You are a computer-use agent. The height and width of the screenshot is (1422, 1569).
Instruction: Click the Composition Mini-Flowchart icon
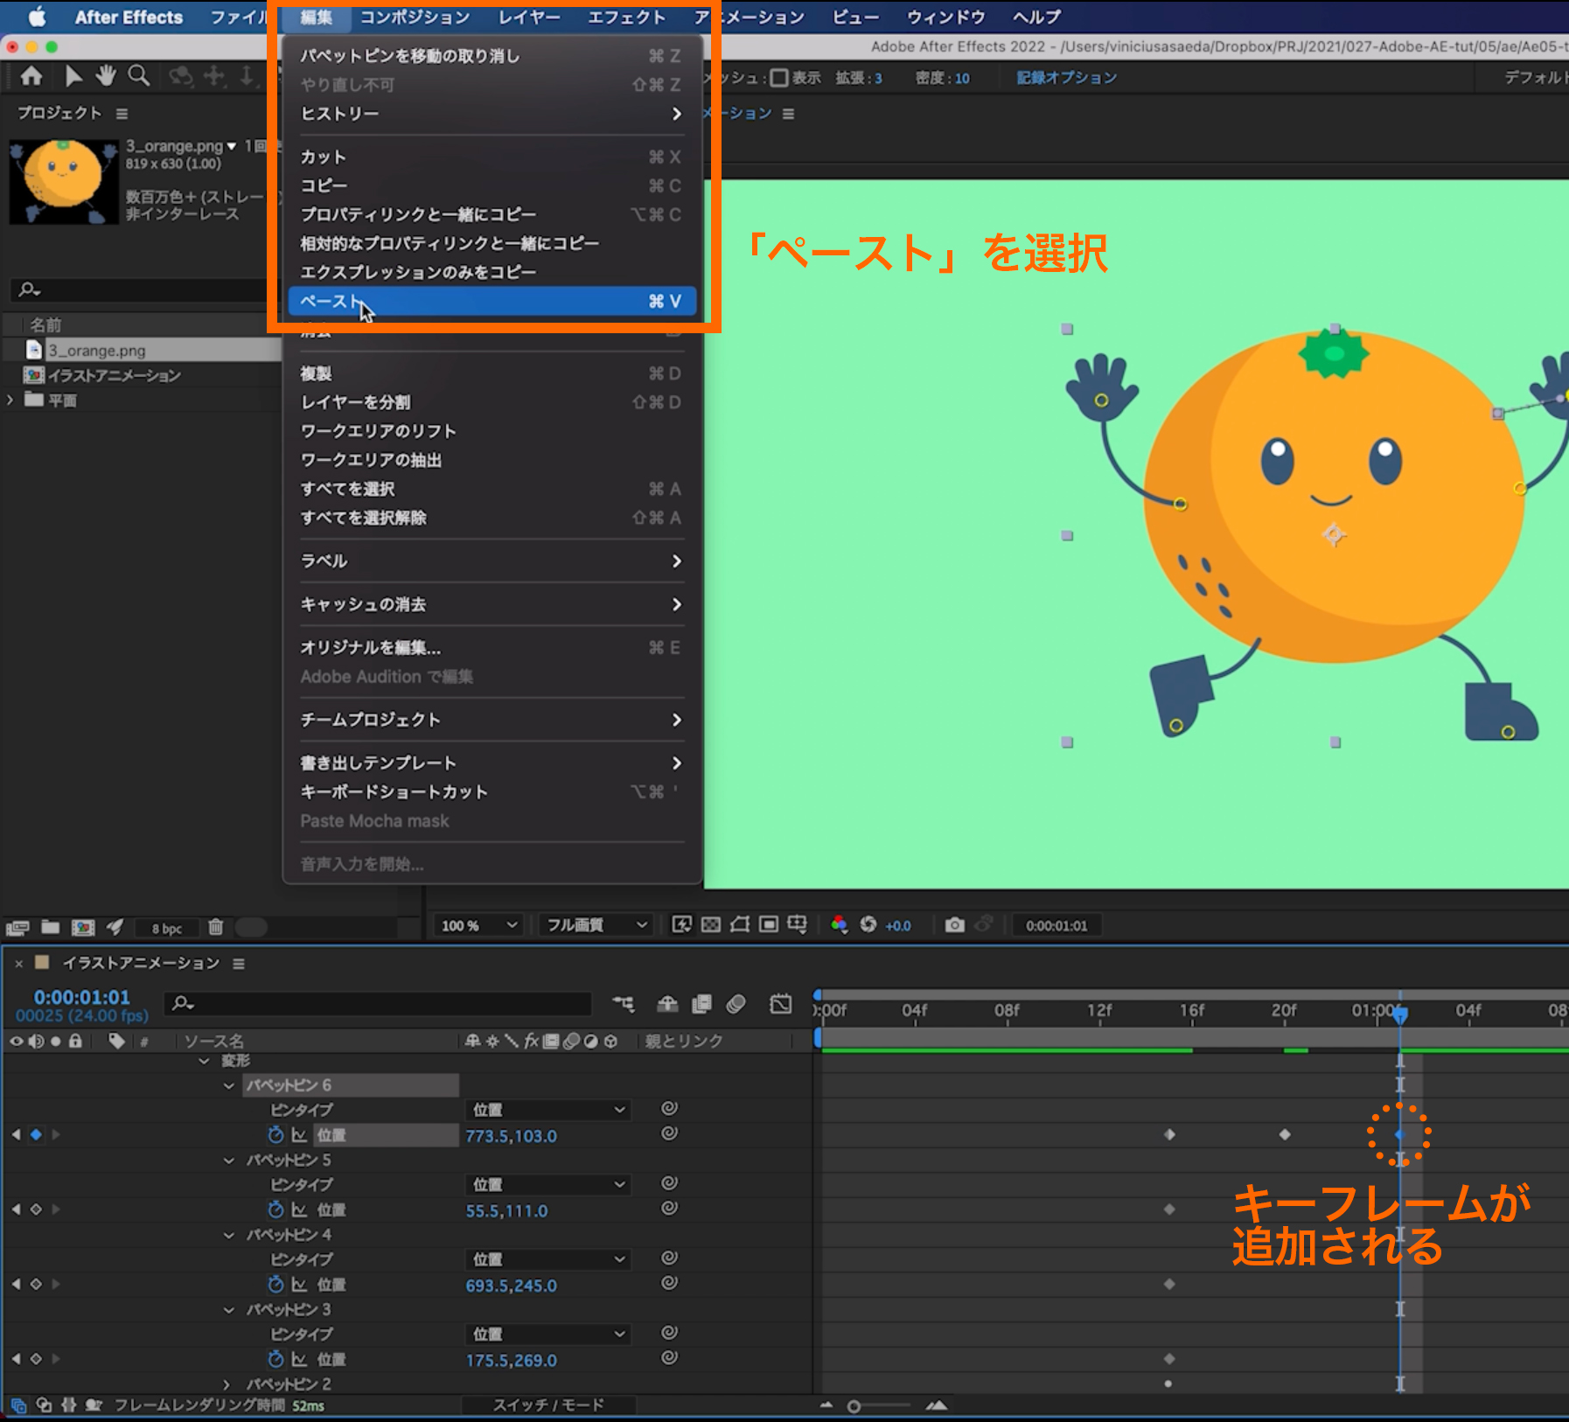click(624, 1004)
